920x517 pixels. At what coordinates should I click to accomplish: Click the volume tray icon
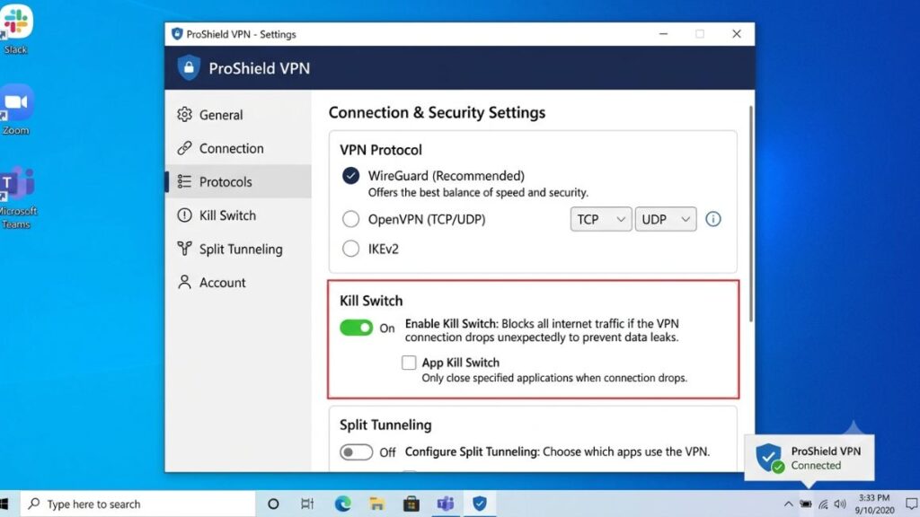(x=840, y=504)
